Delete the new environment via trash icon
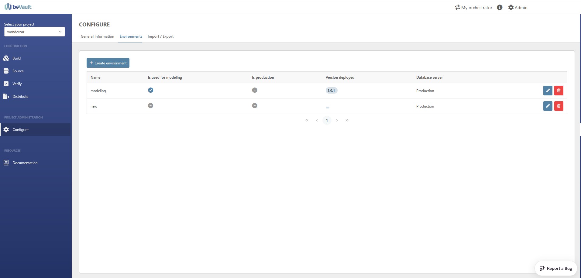This screenshot has width=581, height=278. point(559,106)
